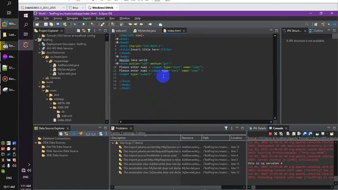
Task: Sort Problems by Resource column header
Action: (191, 138)
